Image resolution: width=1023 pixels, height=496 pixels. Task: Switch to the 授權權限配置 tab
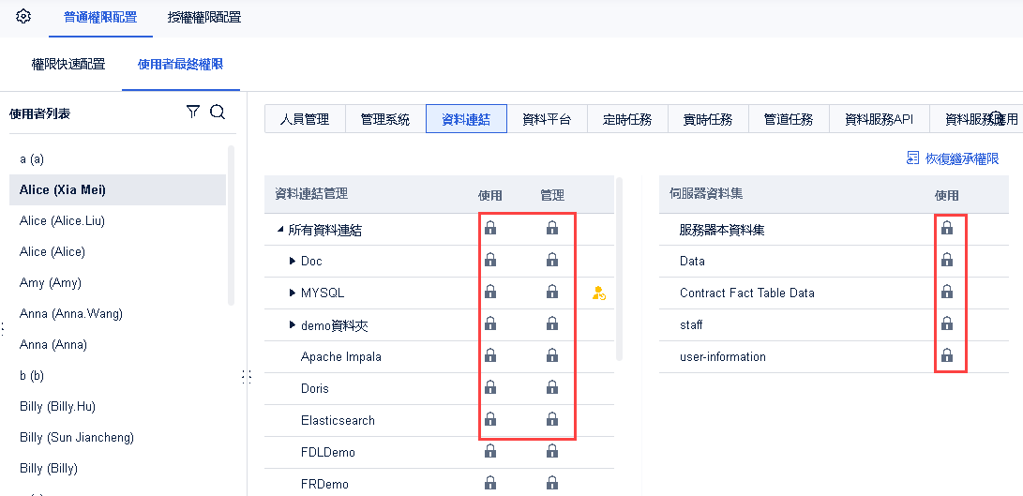coord(203,17)
